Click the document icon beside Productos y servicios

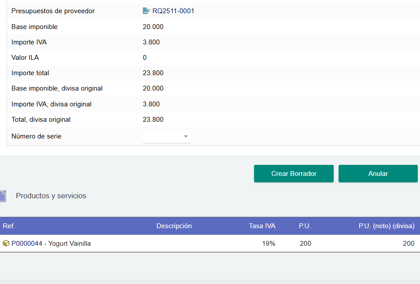(3, 196)
